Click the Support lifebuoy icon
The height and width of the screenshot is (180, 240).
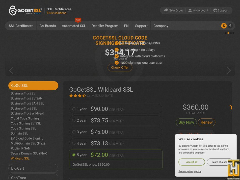point(215,10)
